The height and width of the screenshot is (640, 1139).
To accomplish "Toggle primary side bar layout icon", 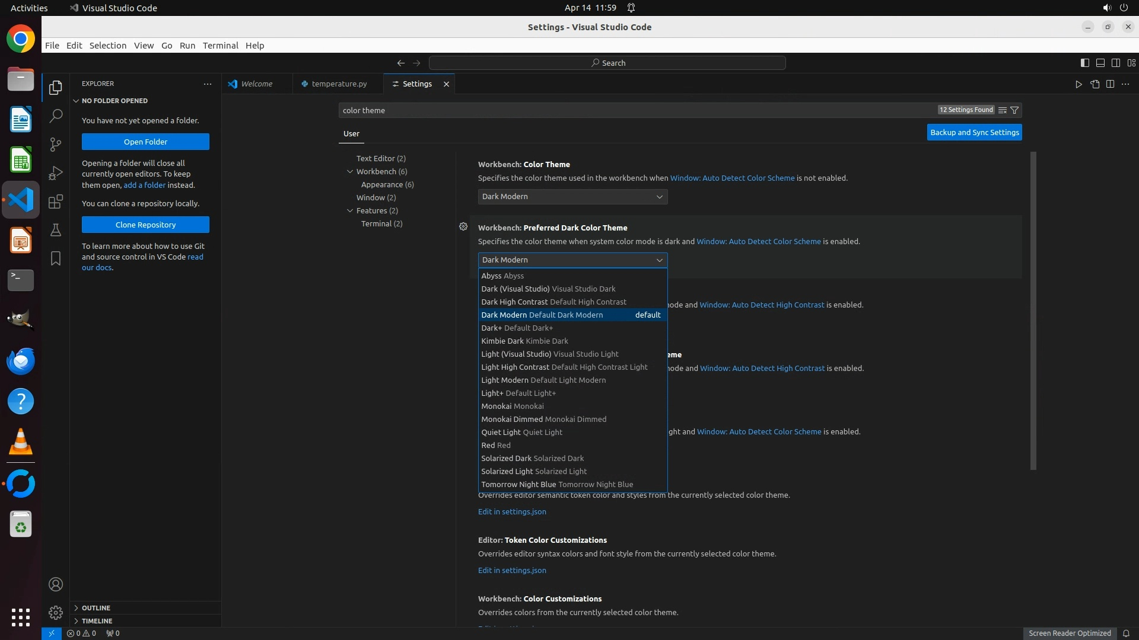I will [1084, 63].
